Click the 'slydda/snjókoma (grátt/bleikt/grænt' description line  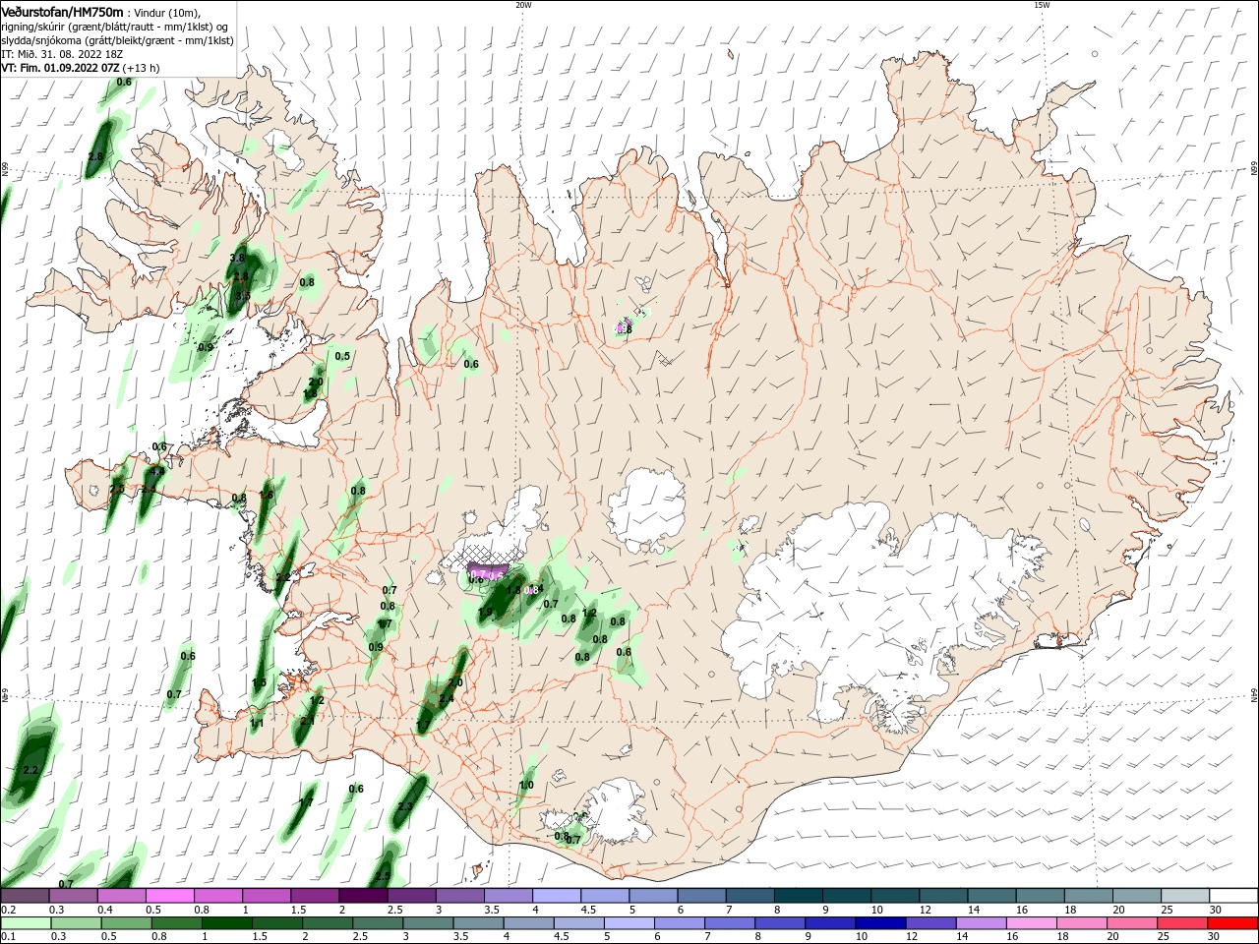pos(117,40)
